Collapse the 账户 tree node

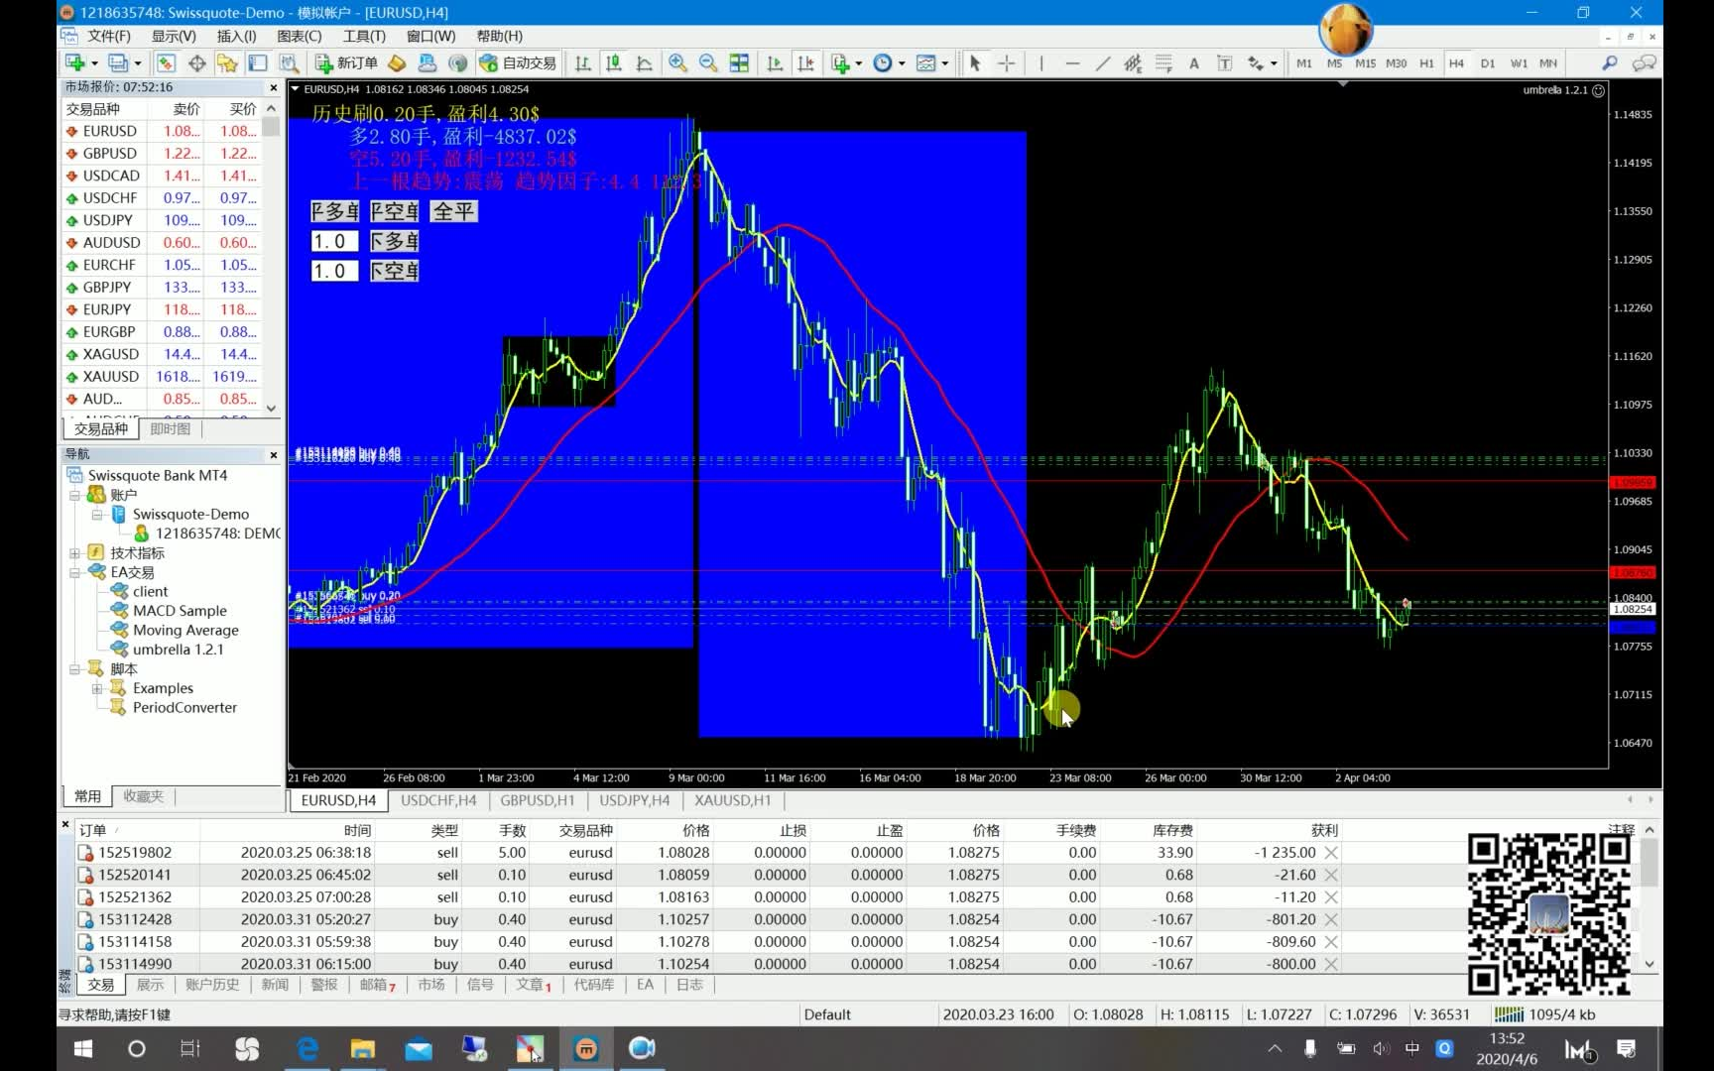[74, 495]
